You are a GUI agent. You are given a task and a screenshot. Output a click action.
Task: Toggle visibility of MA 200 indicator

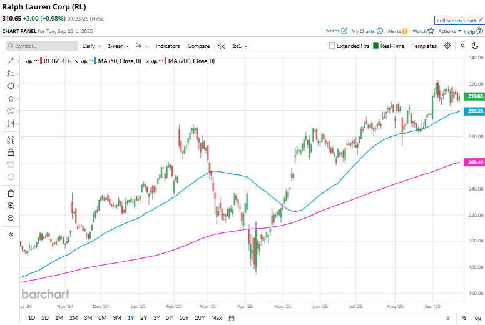(x=155, y=61)
